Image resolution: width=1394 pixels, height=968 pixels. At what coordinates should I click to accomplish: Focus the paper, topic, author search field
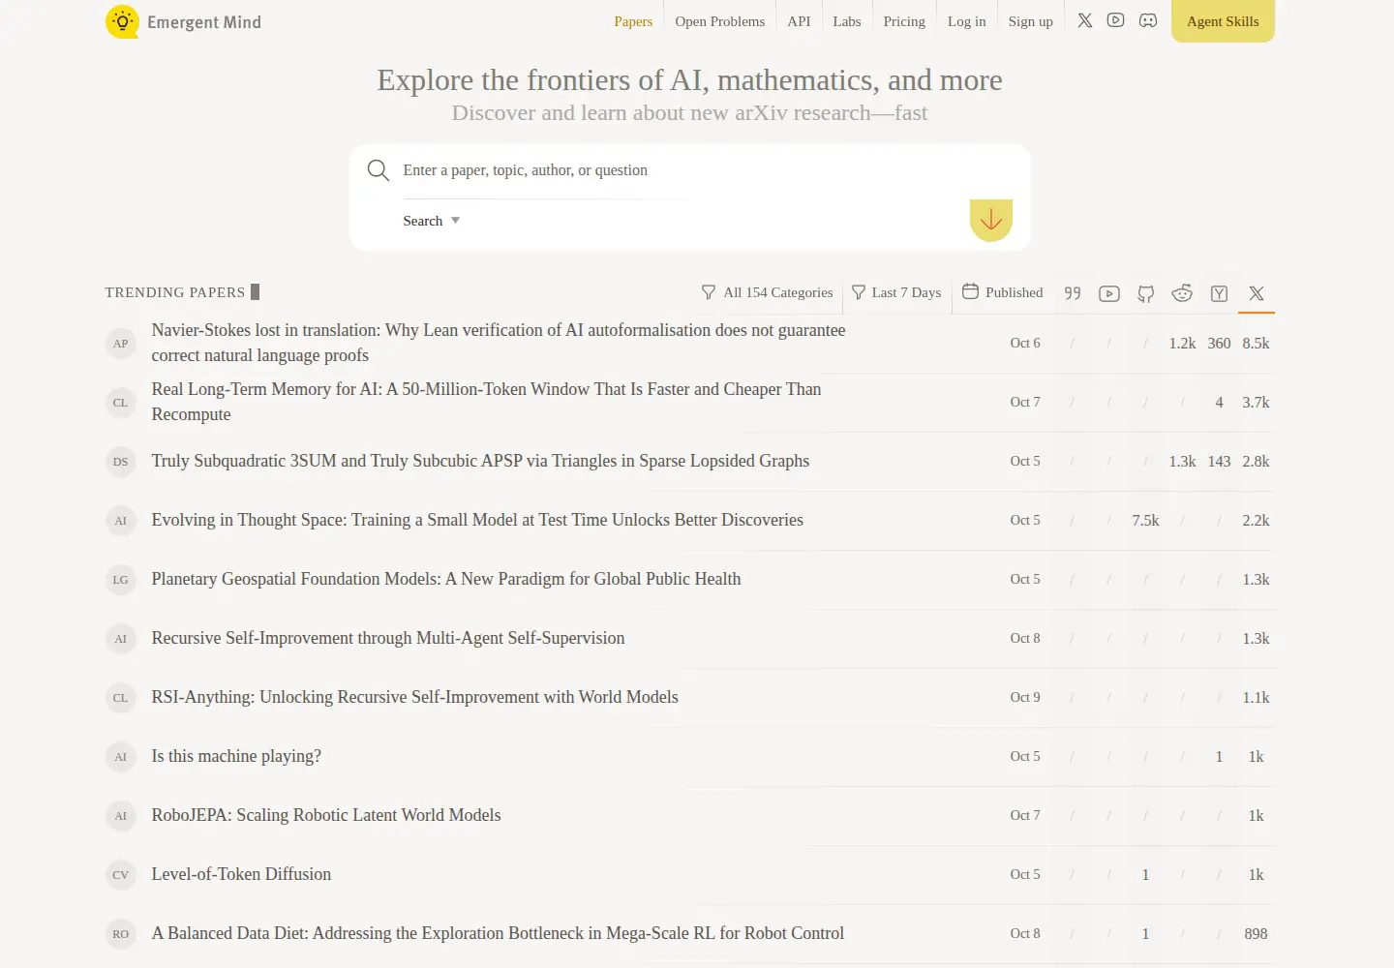coord(544,170)
